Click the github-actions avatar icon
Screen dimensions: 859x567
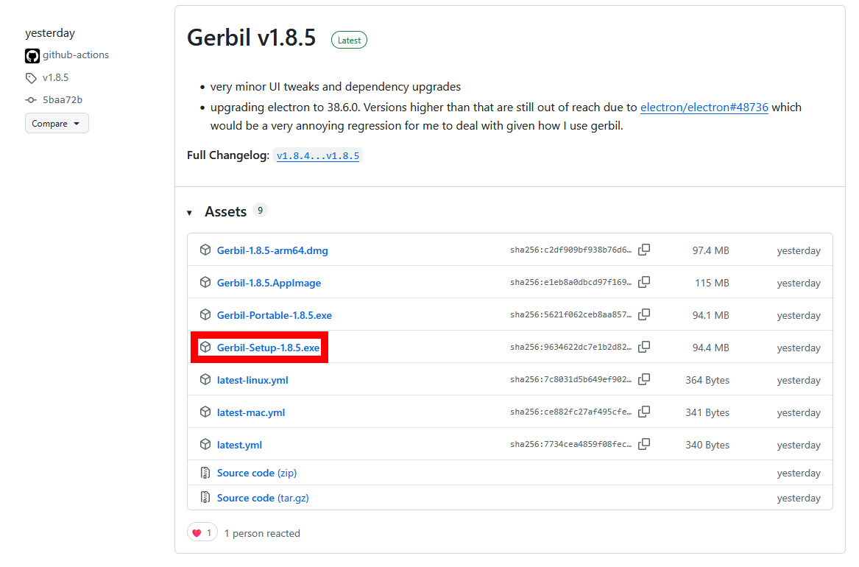pyautogui.click(x=32, y=55)
